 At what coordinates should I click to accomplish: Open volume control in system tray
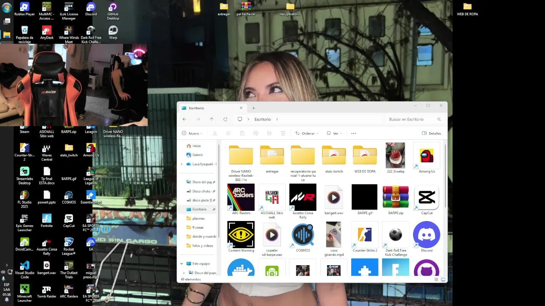coord(3,272)
